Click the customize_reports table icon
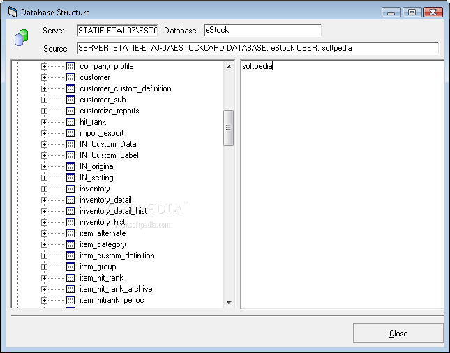The image size is (450, 353). click(70, 111)
